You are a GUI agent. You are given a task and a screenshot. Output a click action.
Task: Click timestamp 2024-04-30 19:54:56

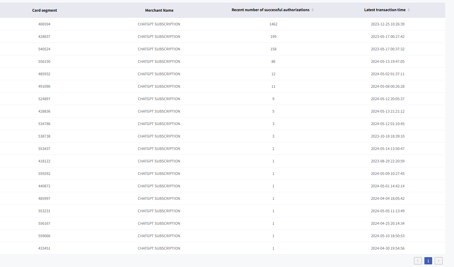tap(387, 248)
